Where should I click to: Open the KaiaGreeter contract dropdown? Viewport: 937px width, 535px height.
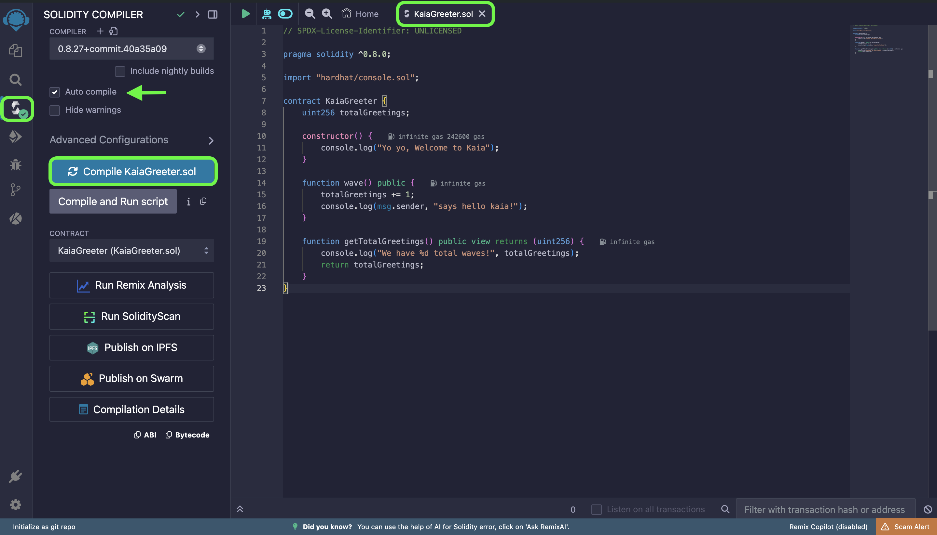tap(131, 251)
